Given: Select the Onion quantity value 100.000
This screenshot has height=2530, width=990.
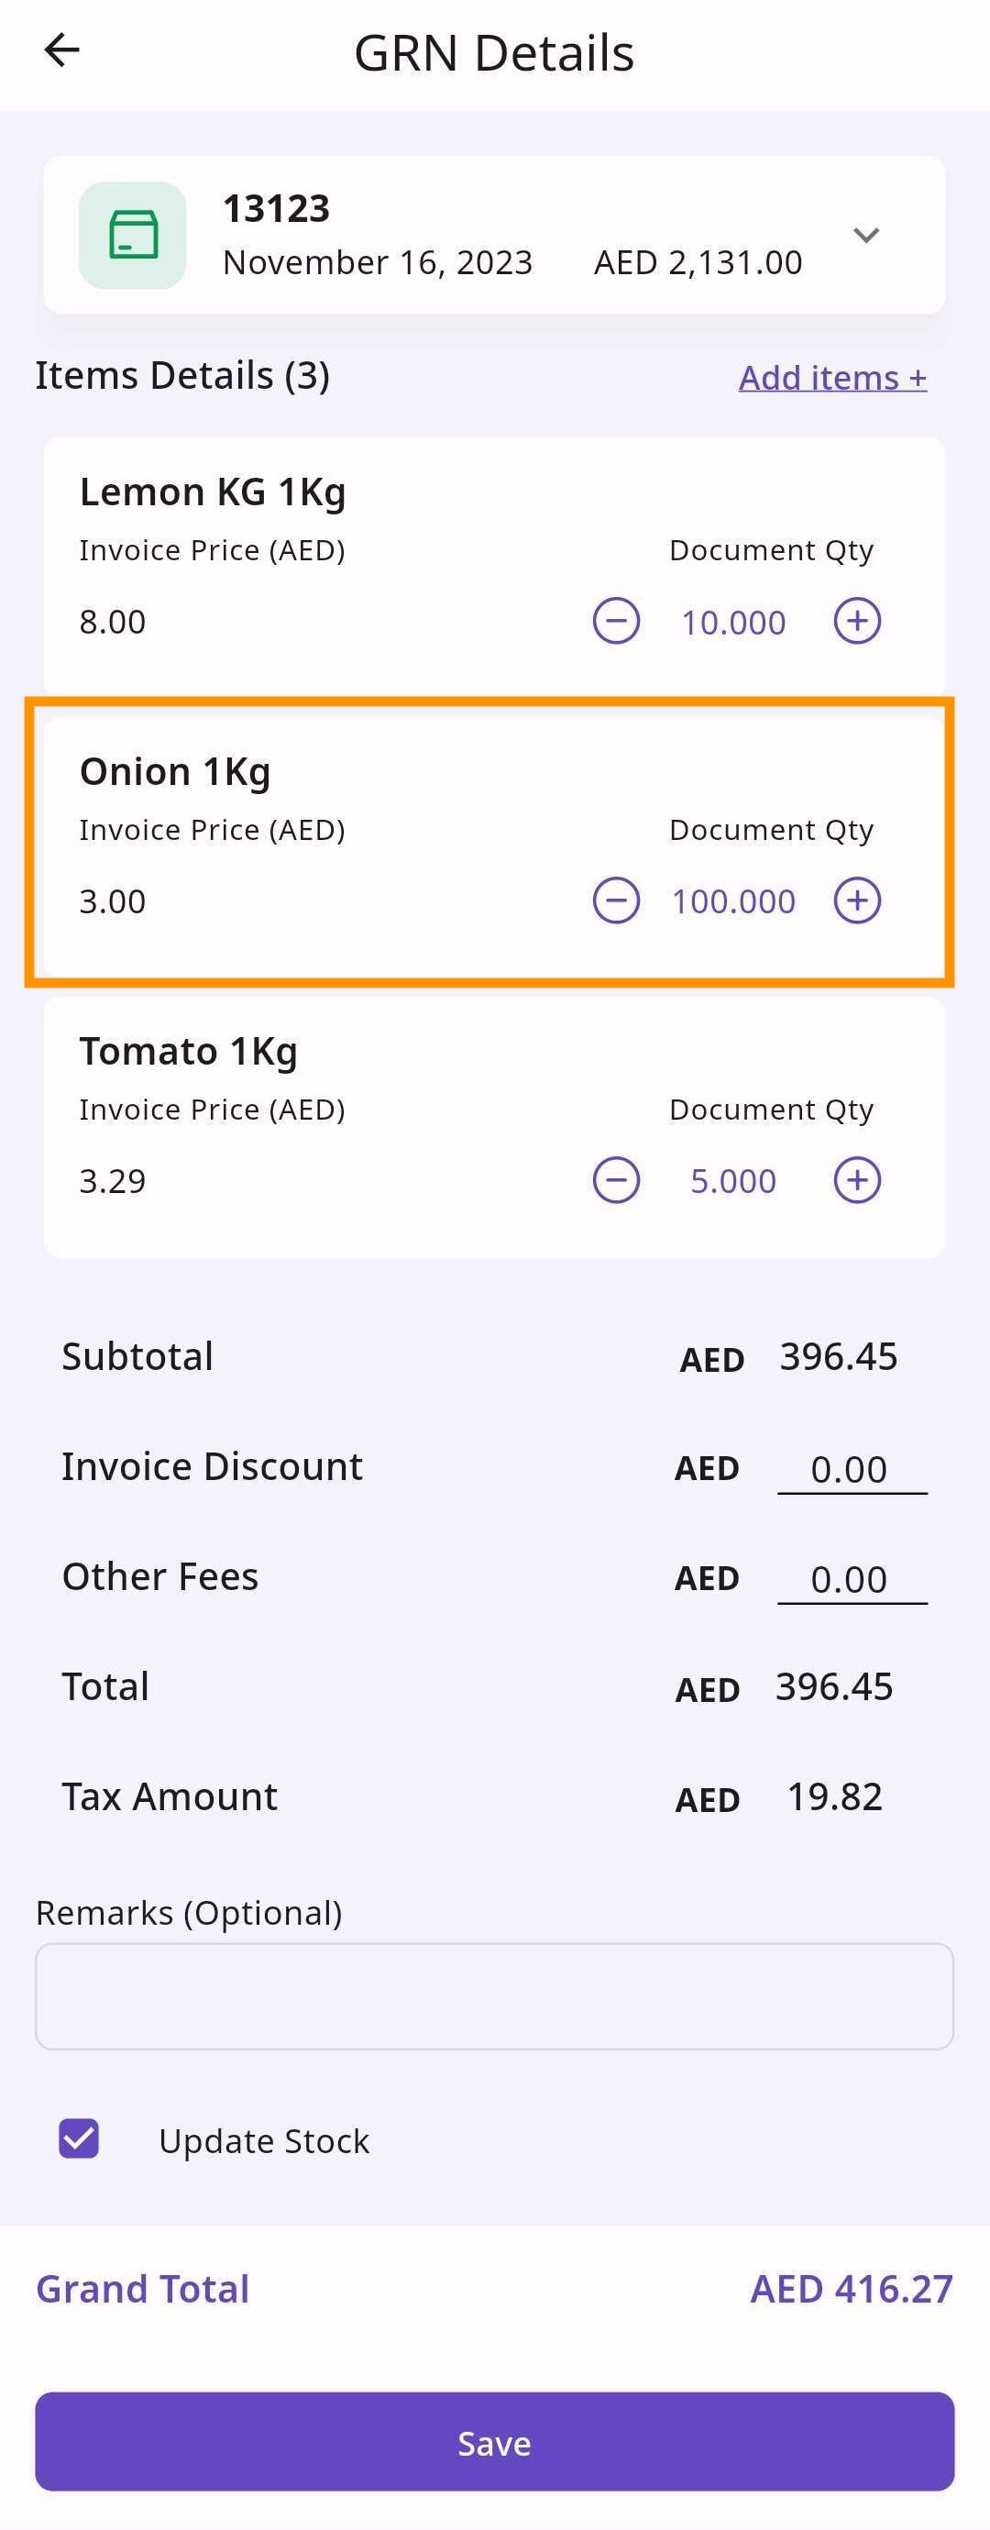Looking at the screenshot, I should (733, 901).
